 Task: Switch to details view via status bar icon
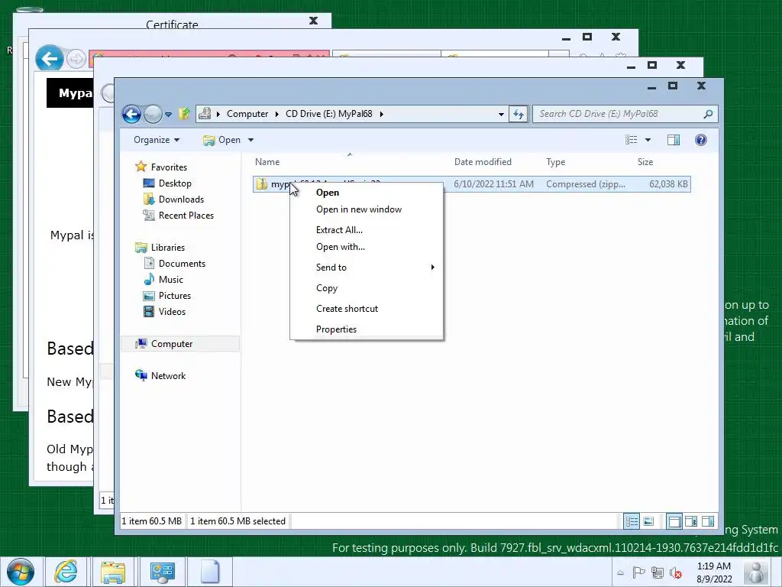(632, 521)
